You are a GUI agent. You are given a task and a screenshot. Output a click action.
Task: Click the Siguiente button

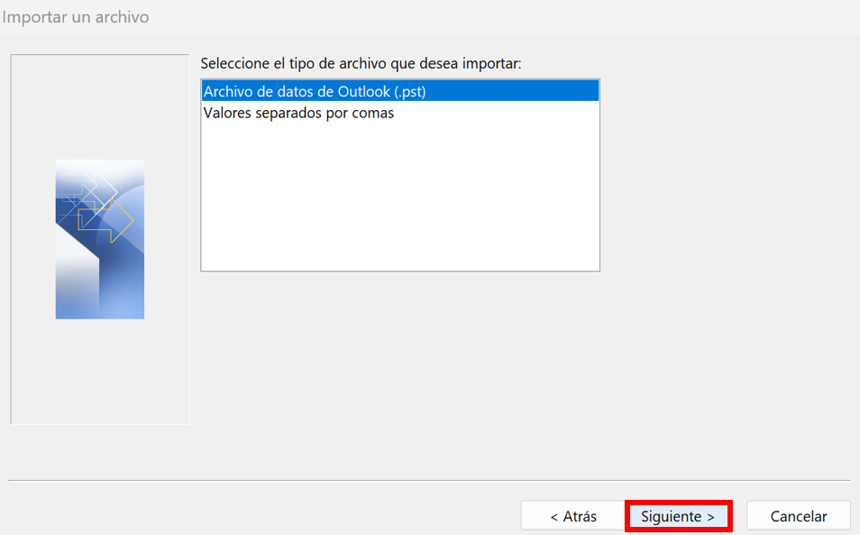tap(679, 516)
